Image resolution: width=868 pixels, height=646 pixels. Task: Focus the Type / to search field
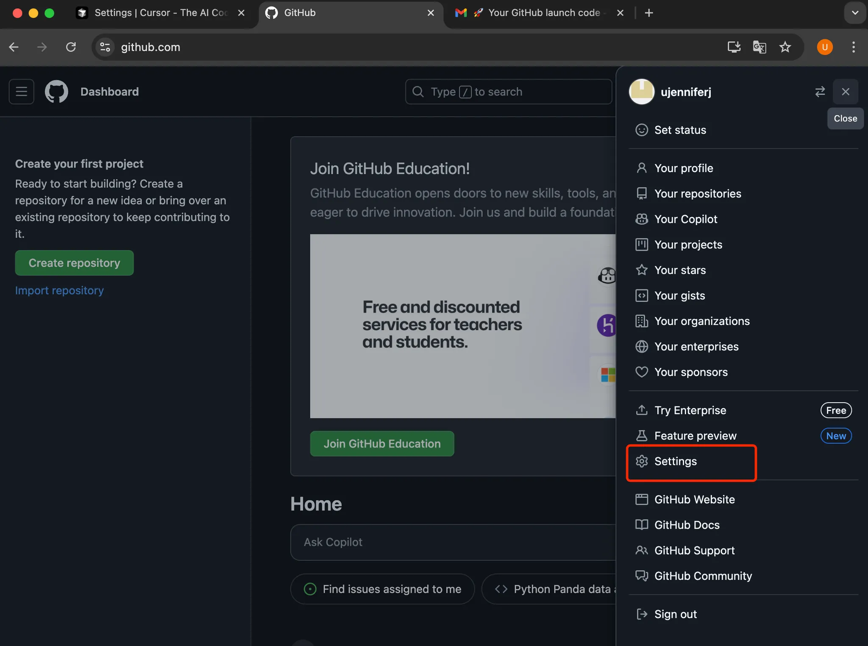(508, 92)
